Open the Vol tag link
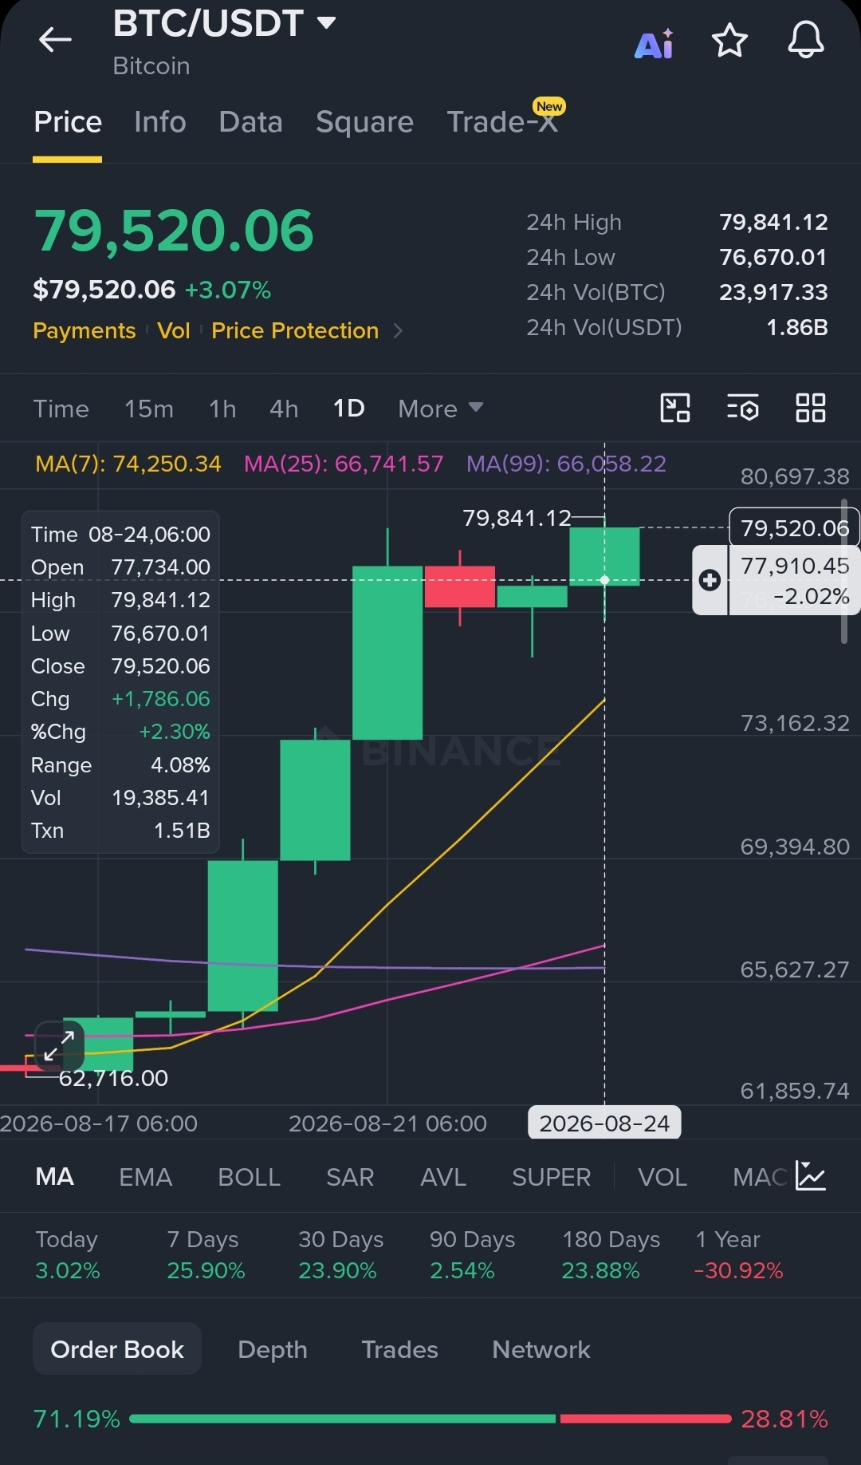 pos(174,330)
